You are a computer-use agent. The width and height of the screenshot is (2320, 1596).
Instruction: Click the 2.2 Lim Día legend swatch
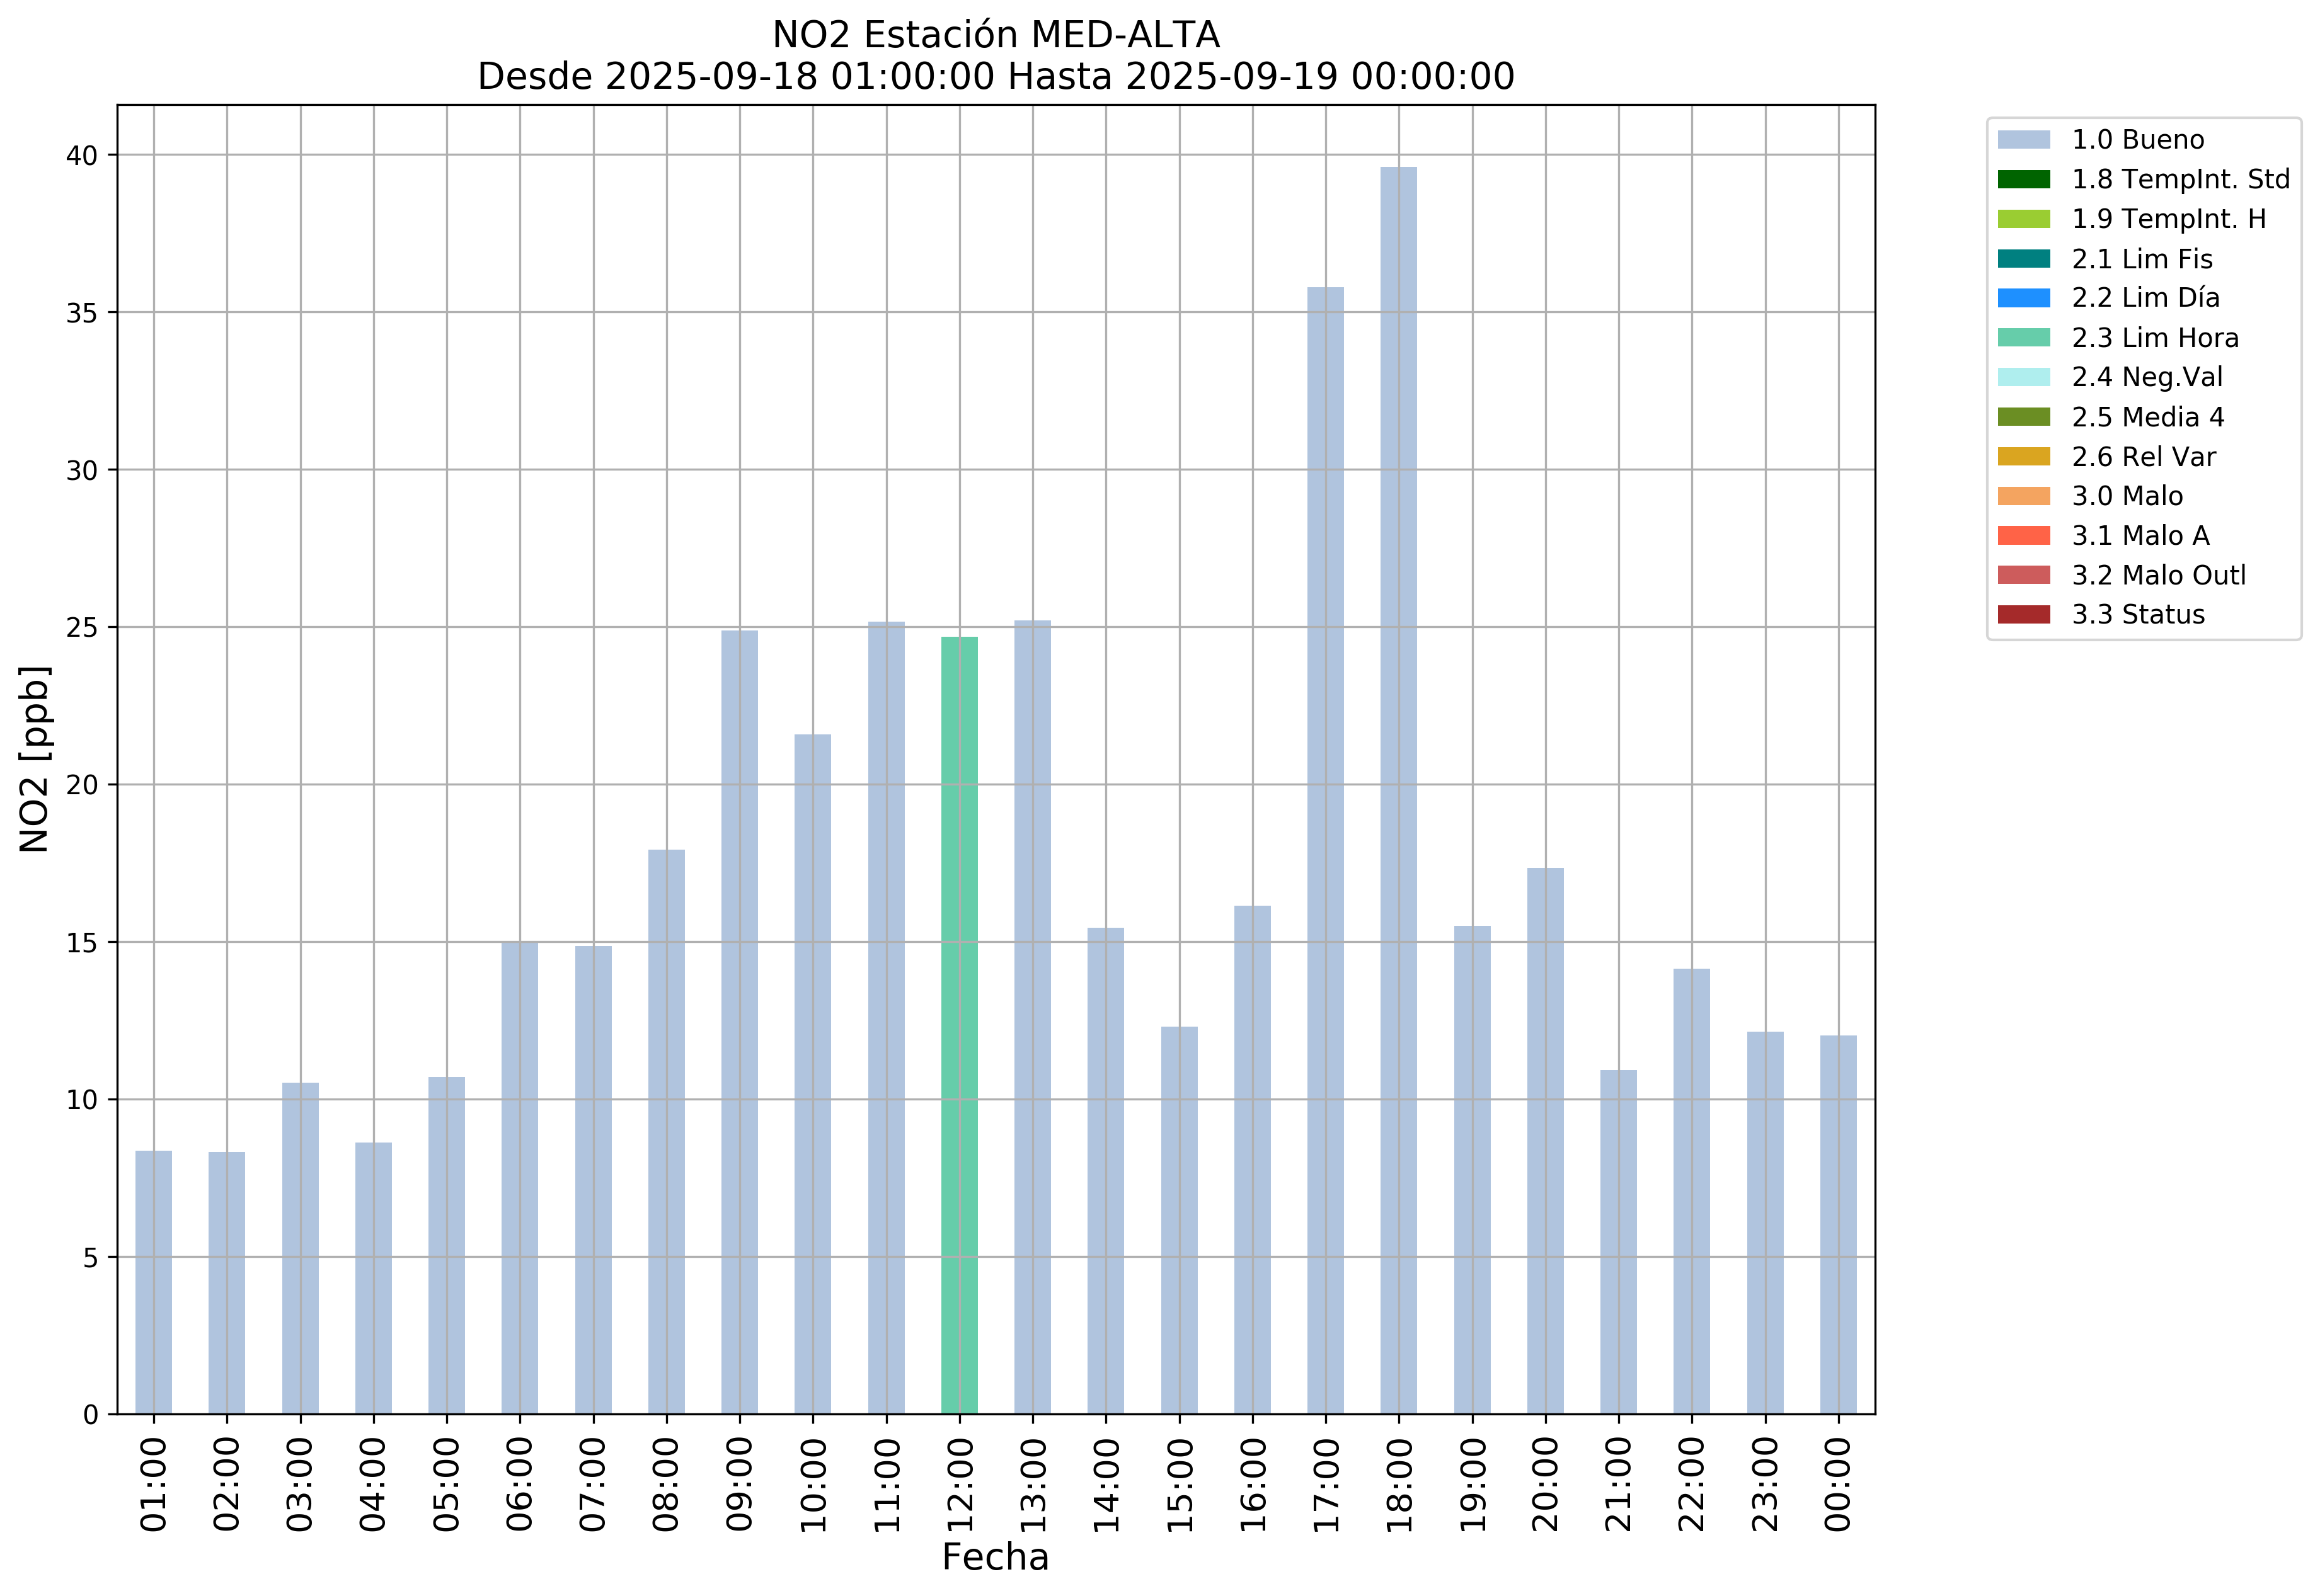[2023, 298]
